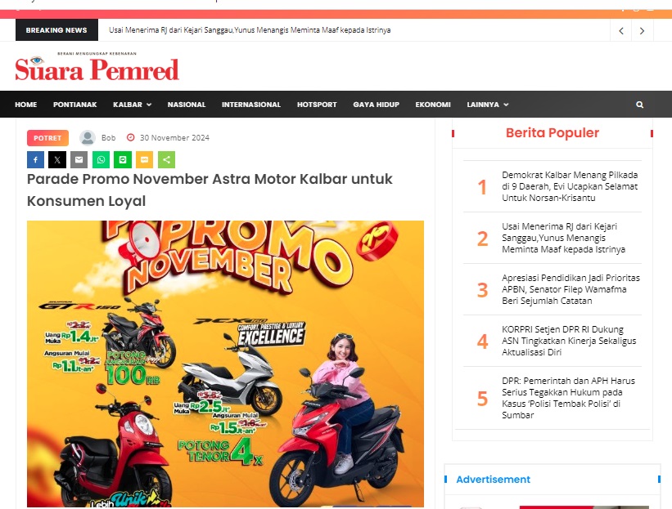
Task: Share the article on LINE
Action: (x=123, y=160)
